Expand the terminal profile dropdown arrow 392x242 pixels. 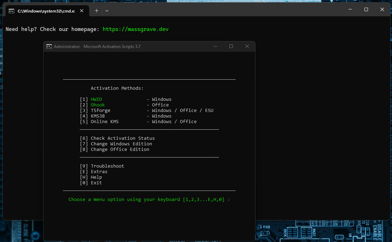(x=107, y=11)
